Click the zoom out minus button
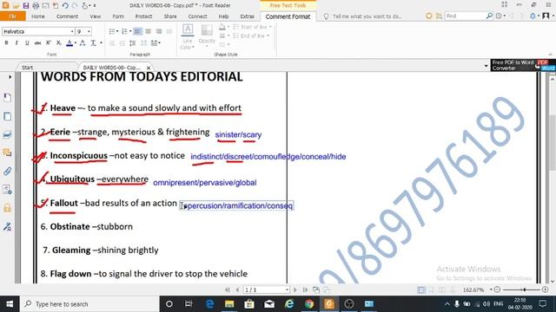This screenshot has width=556, height=312. [497, 289]
